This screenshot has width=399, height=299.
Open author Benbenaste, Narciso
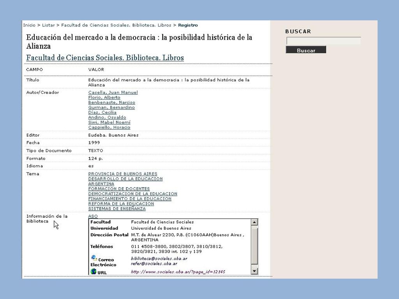112,102
